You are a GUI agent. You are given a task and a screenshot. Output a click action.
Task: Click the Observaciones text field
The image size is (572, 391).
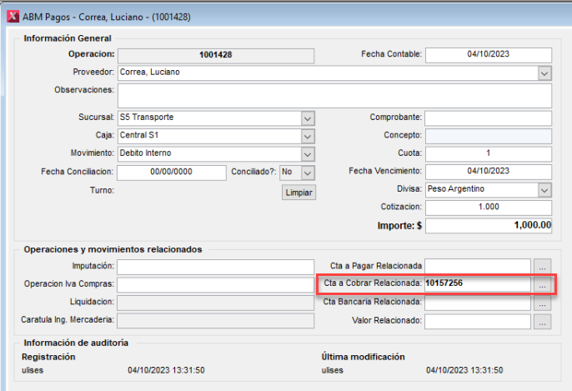tap(334, 96)
